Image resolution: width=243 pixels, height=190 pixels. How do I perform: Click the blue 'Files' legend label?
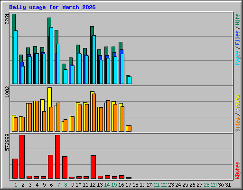point(238,38)
